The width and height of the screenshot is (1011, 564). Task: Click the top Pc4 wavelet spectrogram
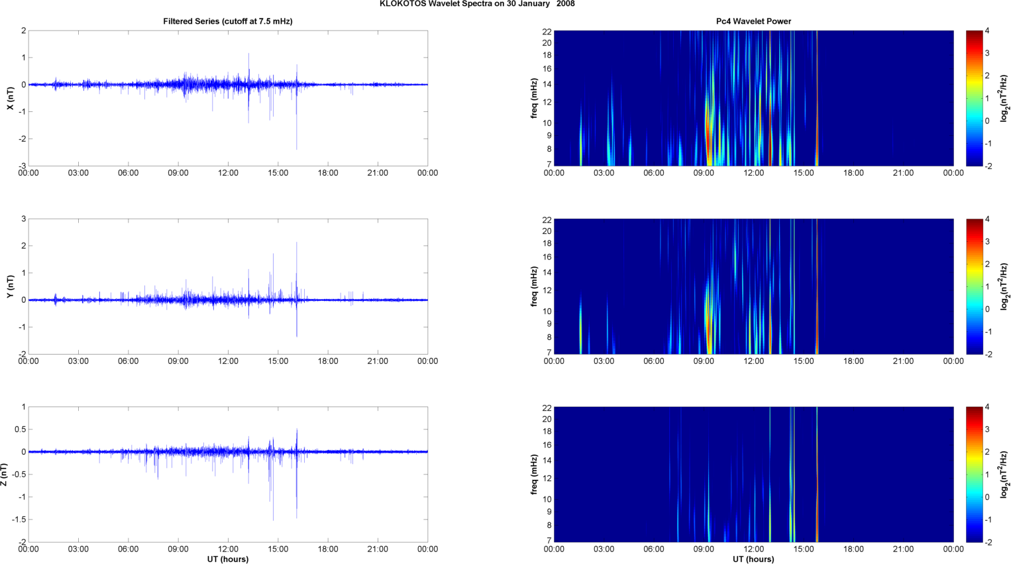coord(753,98)
